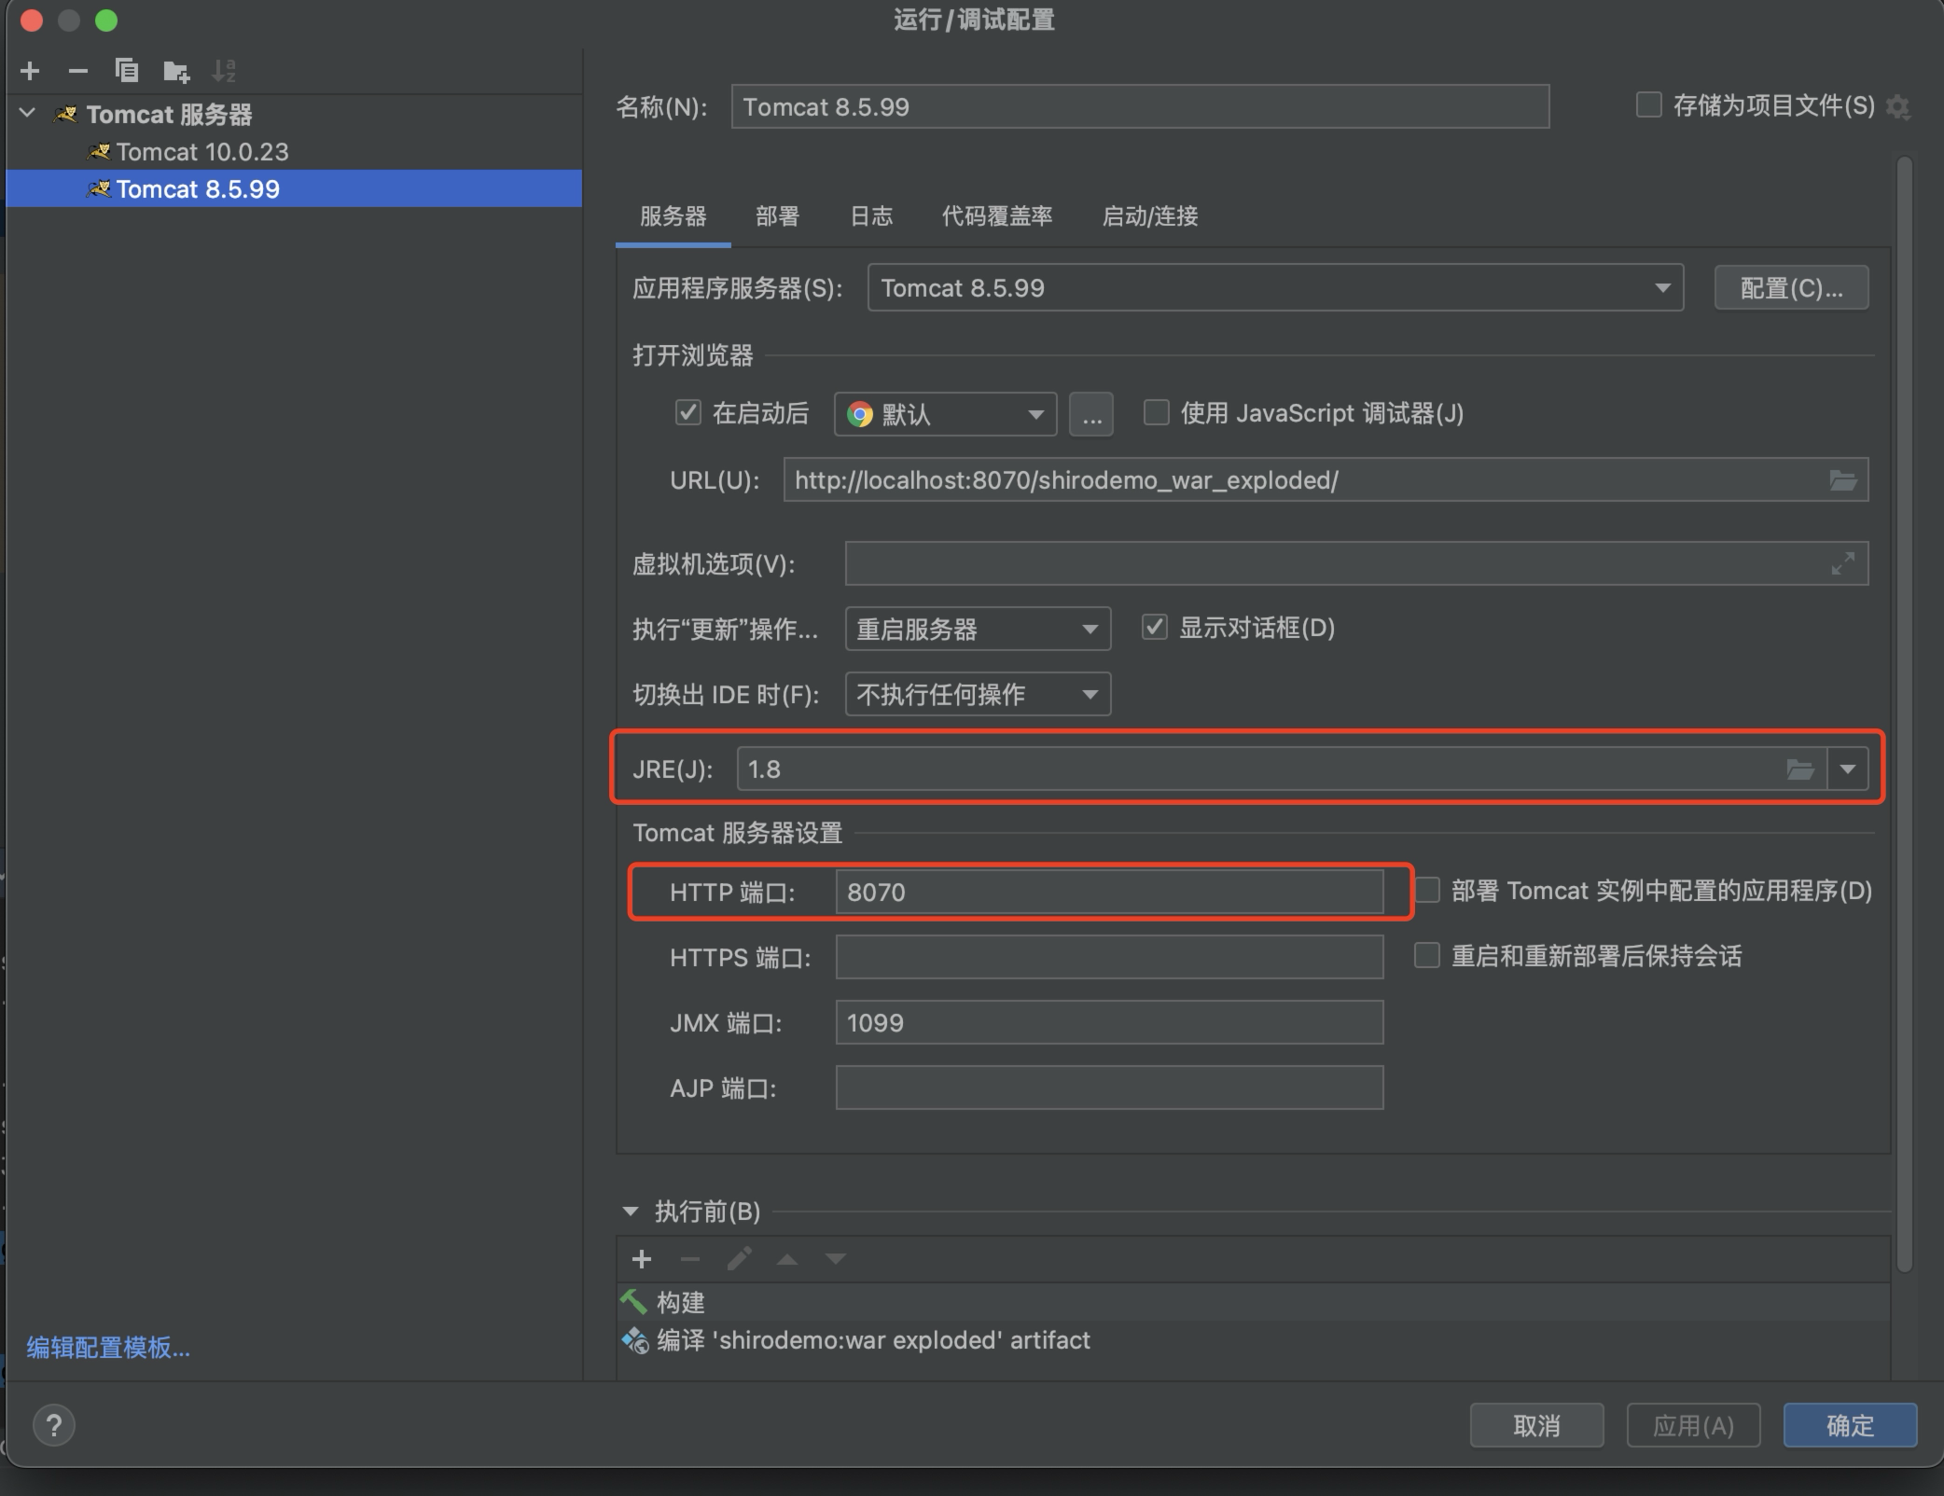The image size is (1944, 1496).
Task: Click the Apply button
Action: tap(1693, 1425)
